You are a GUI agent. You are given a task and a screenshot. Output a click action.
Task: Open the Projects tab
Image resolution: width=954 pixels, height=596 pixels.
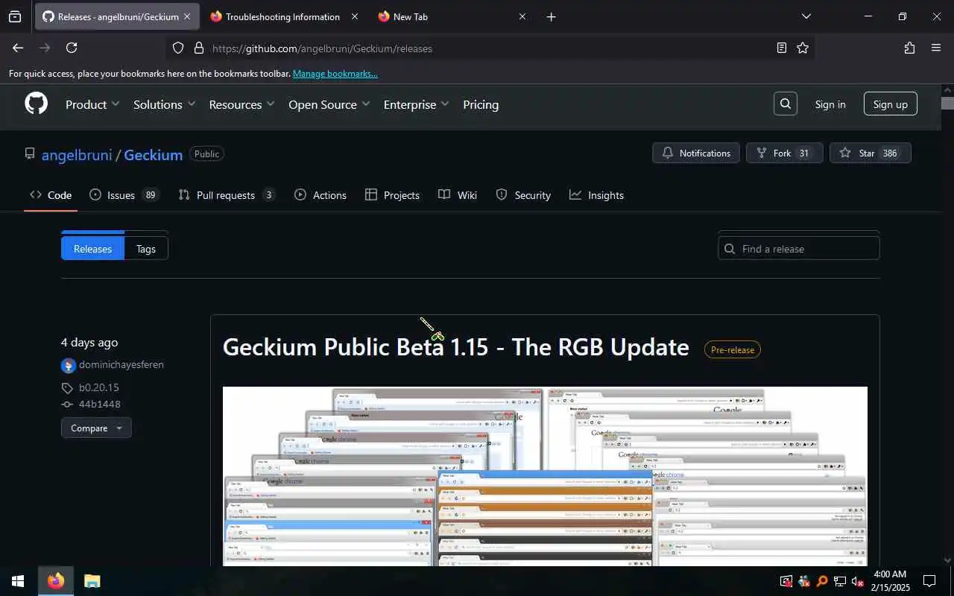[392, 195]
